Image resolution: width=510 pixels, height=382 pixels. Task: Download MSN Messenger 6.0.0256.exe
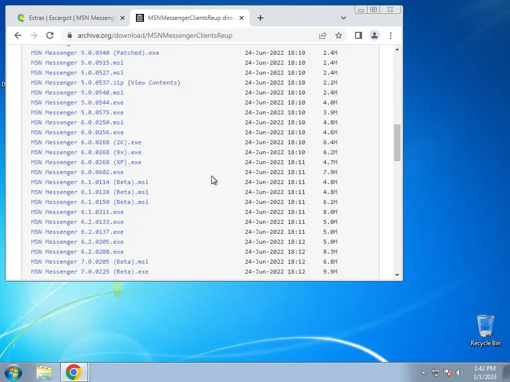[x=77, y=132]
